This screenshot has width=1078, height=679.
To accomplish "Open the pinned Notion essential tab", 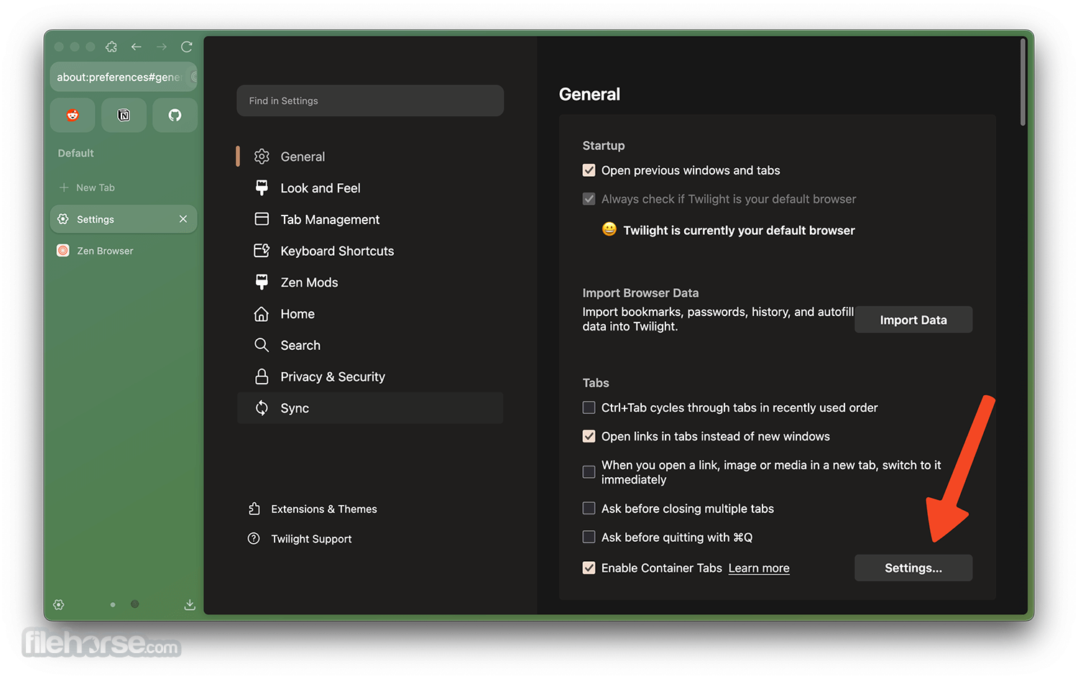I will pyautogui.click(x=124, y=115).
